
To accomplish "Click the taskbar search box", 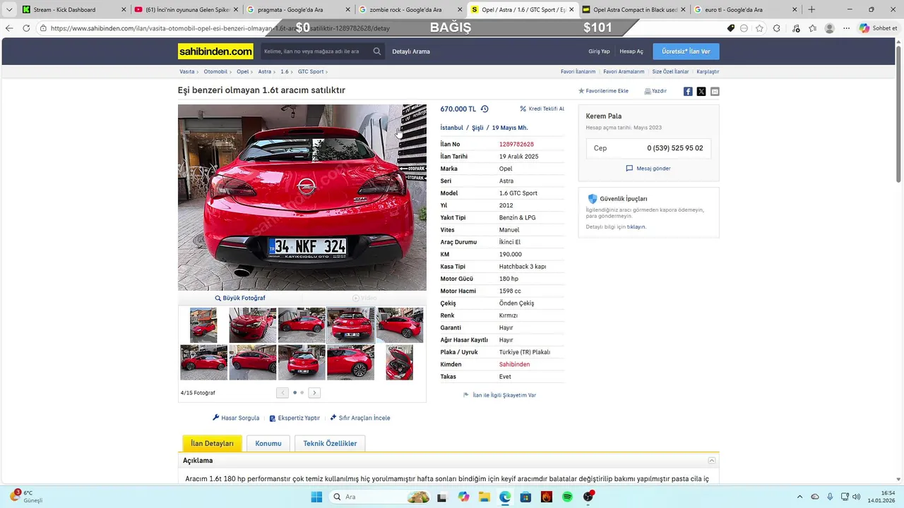I will click(x=380, y=497).
